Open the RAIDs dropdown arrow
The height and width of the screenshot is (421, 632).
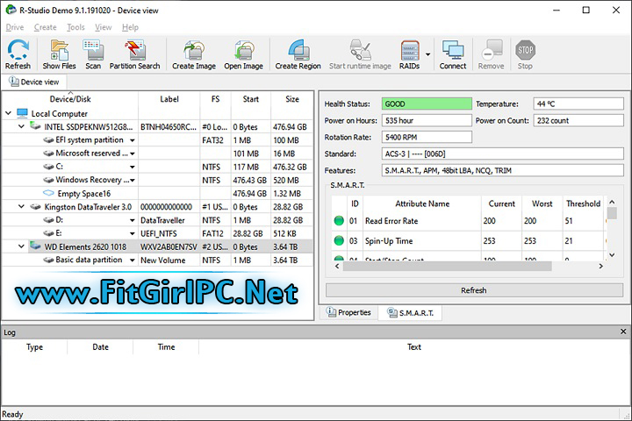(427, 54)
